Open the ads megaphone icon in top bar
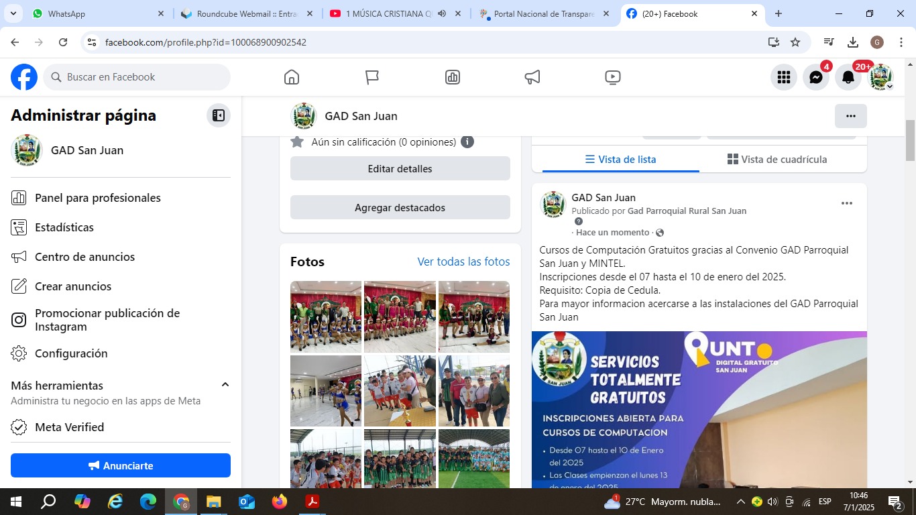Screen dimensions: 916x515 532,77
